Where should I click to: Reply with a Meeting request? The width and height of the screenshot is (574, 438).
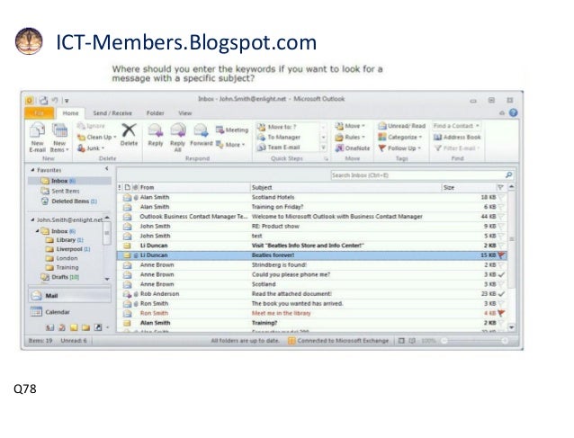(232, 130)
